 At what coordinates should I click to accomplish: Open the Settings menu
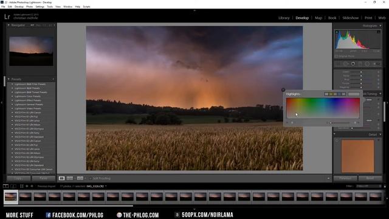point(40,7)
